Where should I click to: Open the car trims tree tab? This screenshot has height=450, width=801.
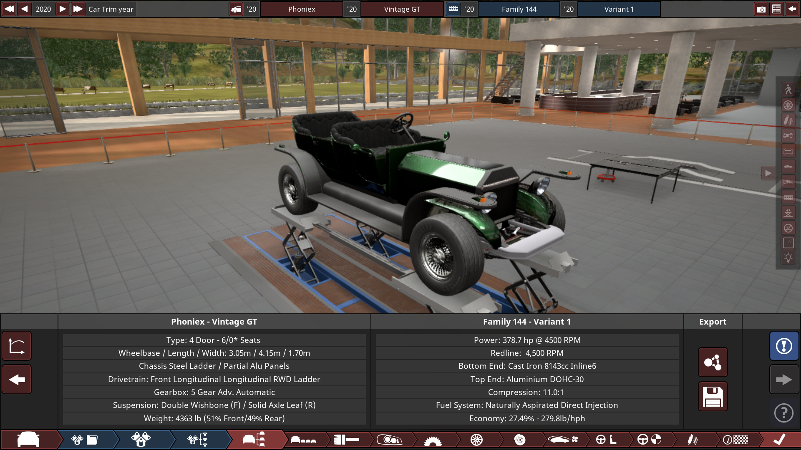pos(254,440)
